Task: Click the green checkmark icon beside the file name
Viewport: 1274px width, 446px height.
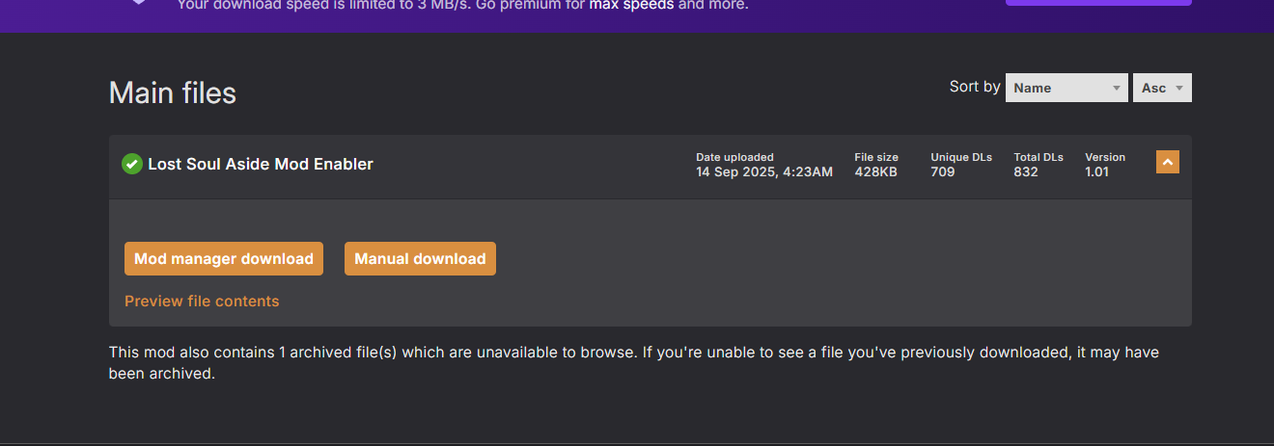Action: click(132, 164)
